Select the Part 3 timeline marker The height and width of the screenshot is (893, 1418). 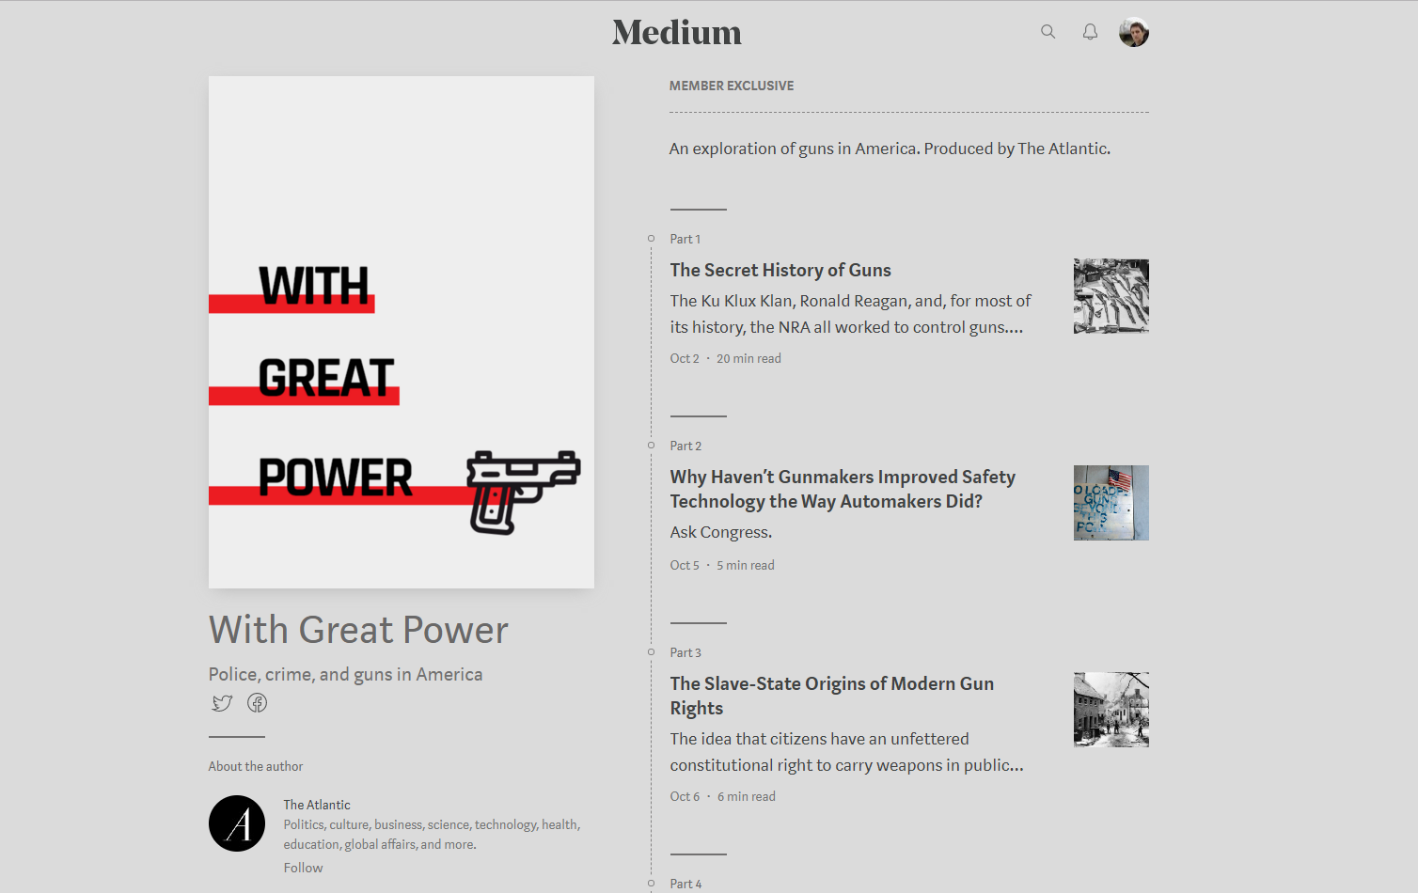click(x=651, y=652)
